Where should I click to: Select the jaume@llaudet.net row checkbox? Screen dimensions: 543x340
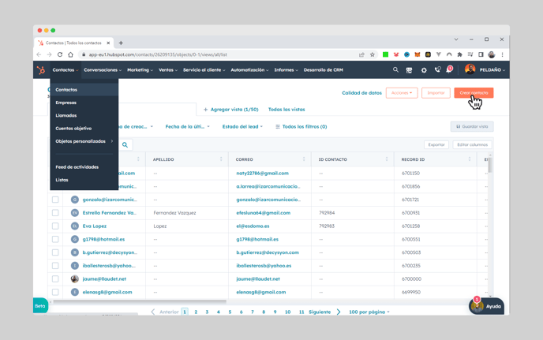55,279
